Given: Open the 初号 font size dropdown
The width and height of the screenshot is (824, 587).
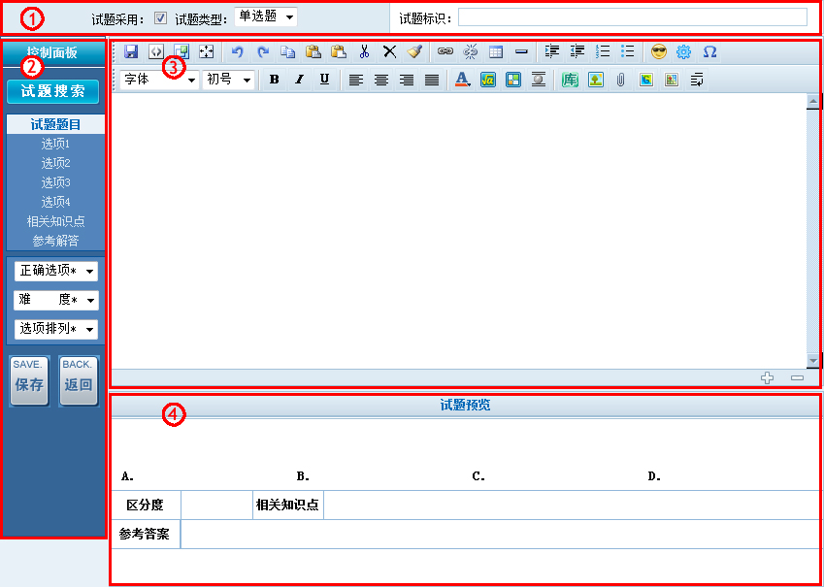Looking at the screenshot, I should [229, 80].
